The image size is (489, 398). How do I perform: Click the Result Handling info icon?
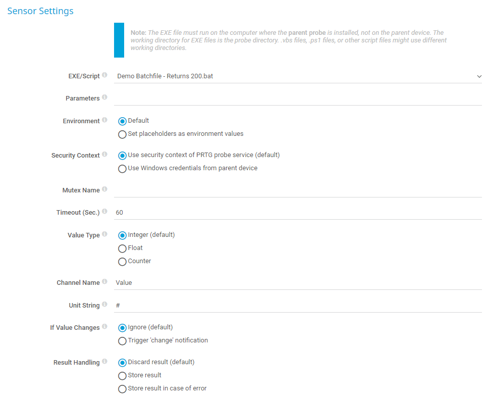click(104, 362)
